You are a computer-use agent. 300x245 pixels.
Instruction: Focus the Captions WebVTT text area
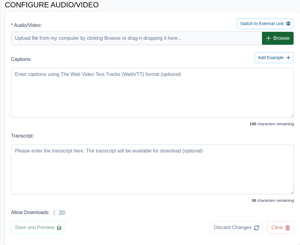pos(152,93)
